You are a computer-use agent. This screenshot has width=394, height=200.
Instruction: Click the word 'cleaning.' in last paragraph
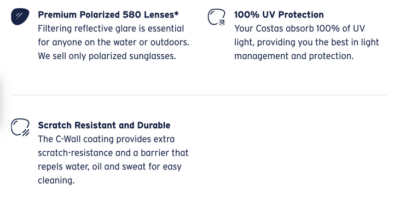(x=56, y=180)
